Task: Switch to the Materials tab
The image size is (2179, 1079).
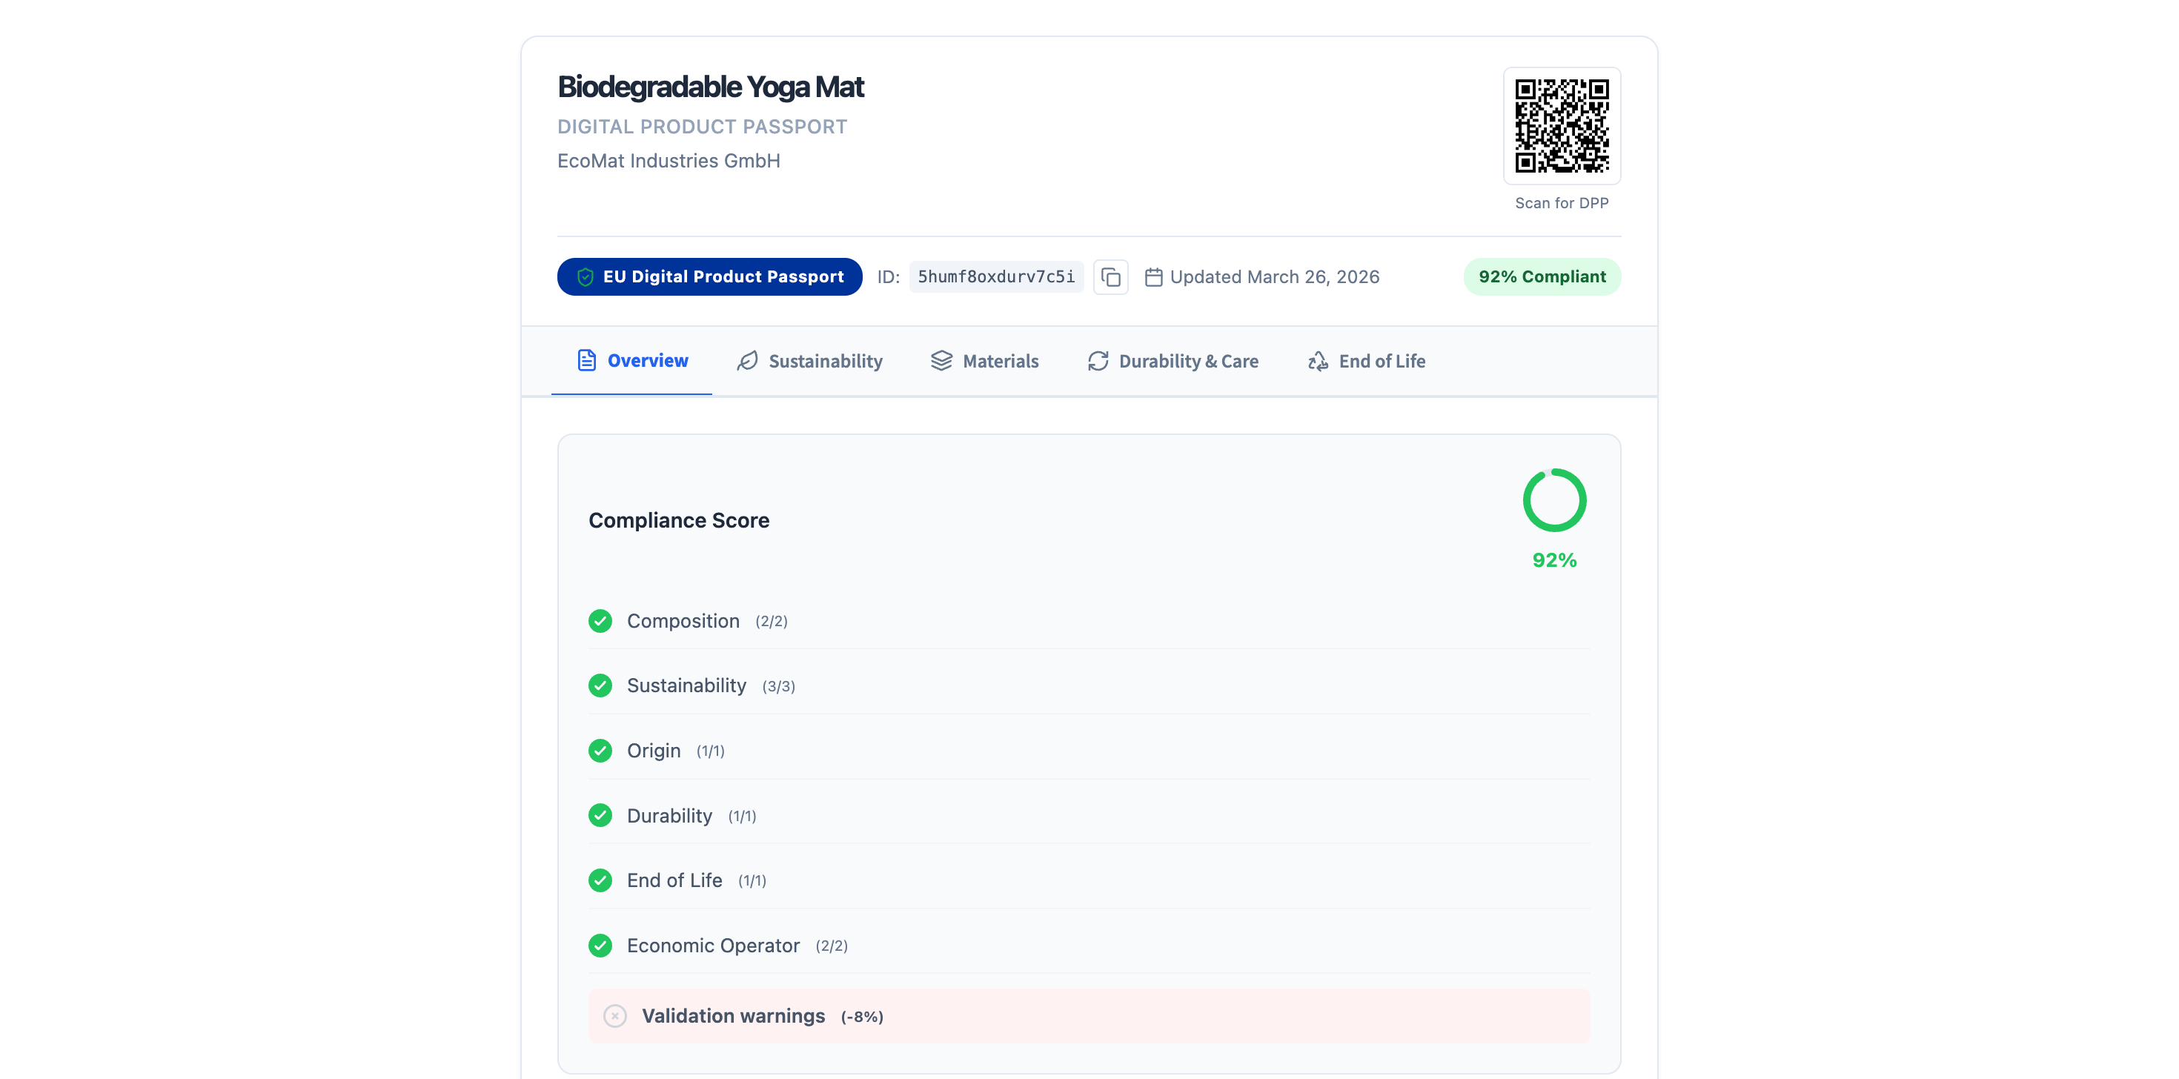Action: coord(984,361)
